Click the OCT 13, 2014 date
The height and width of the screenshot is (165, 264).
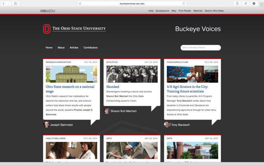(151, 62)
